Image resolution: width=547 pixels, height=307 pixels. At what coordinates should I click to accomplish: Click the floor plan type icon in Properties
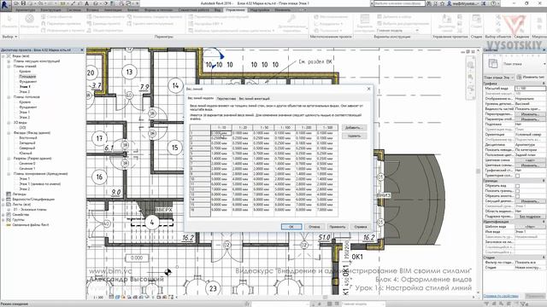pos(493,64)
